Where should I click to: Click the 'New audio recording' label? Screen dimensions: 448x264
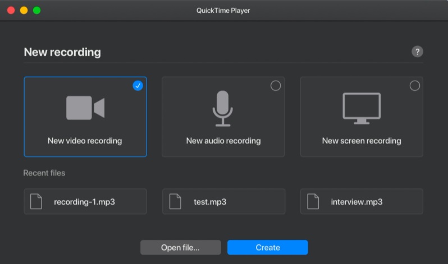click(x=223, y=141)
